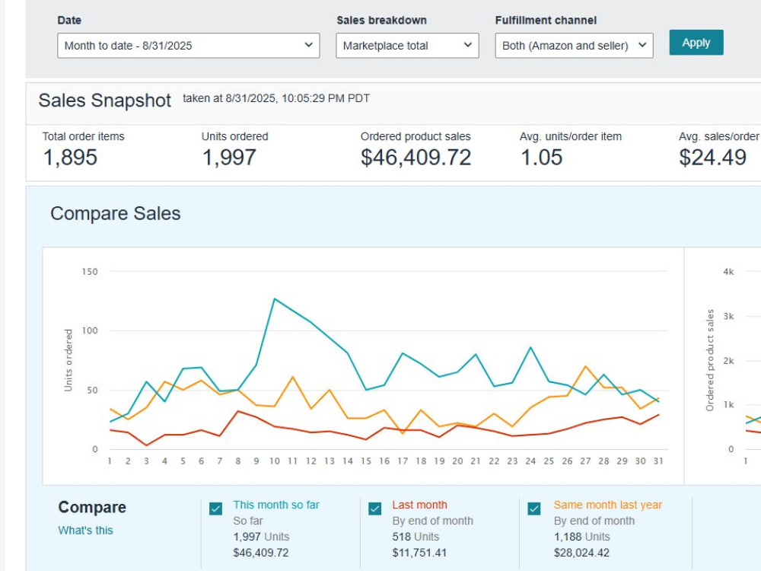Toggle the Last month checkbox

pyautogui.click(x=374, y=509)
